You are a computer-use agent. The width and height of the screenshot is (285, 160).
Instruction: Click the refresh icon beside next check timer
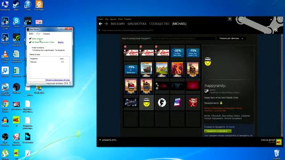tap(70, 83)
